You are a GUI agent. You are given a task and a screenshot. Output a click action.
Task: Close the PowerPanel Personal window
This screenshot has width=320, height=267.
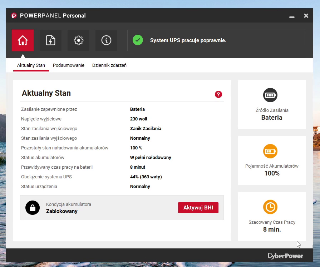(306, 16)
